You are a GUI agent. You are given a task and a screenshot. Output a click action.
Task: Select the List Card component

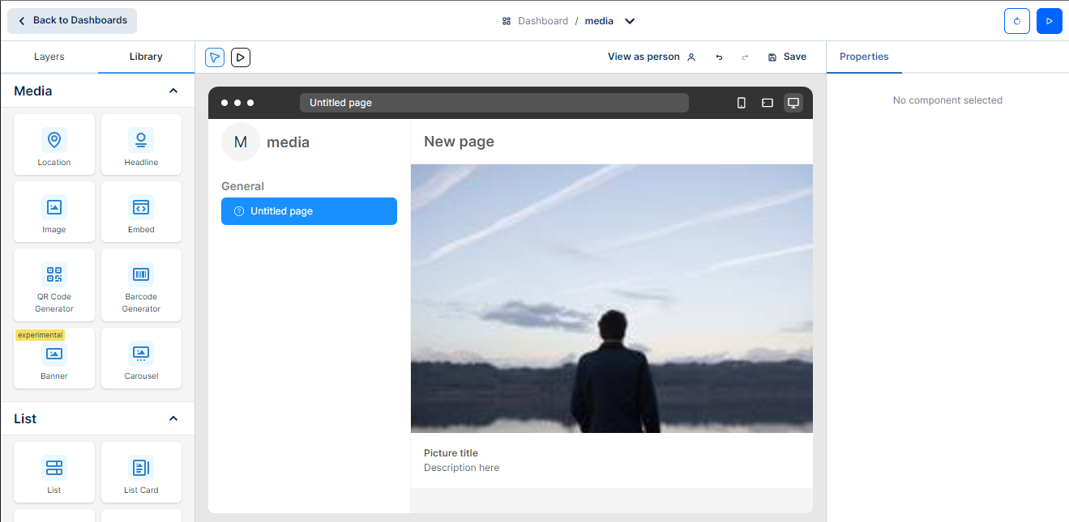pyautogui.click(x=141, y=472)
